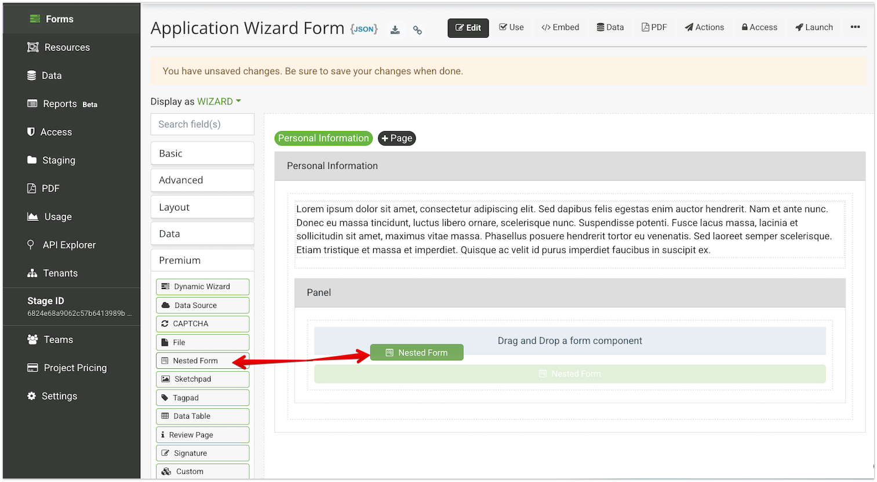Expand the Advanced components group
The width and height of the screenshot is (877, 482).
coord(202,180)
